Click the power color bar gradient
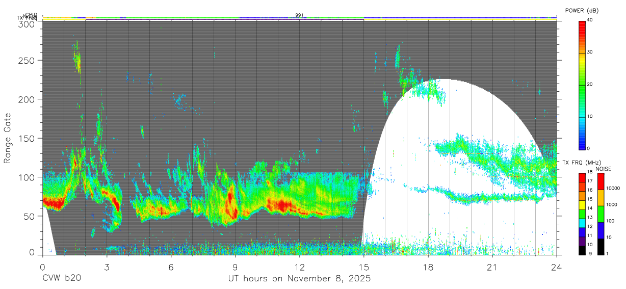626x289 pixels. click(x=582, y=85)
